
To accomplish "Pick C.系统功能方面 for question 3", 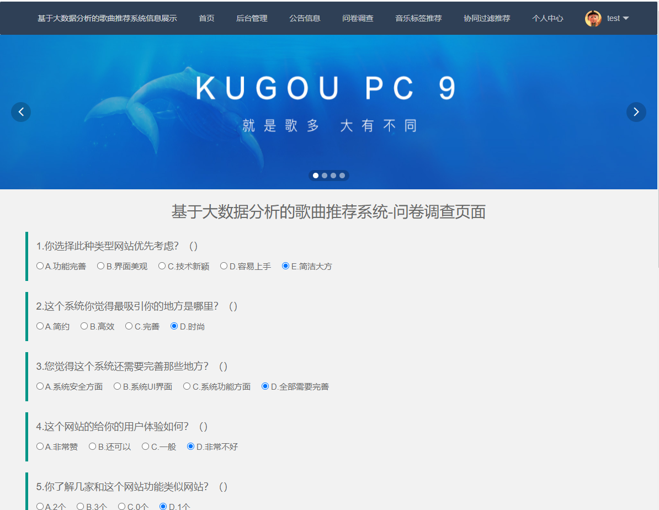I will (x=187, y=386).
